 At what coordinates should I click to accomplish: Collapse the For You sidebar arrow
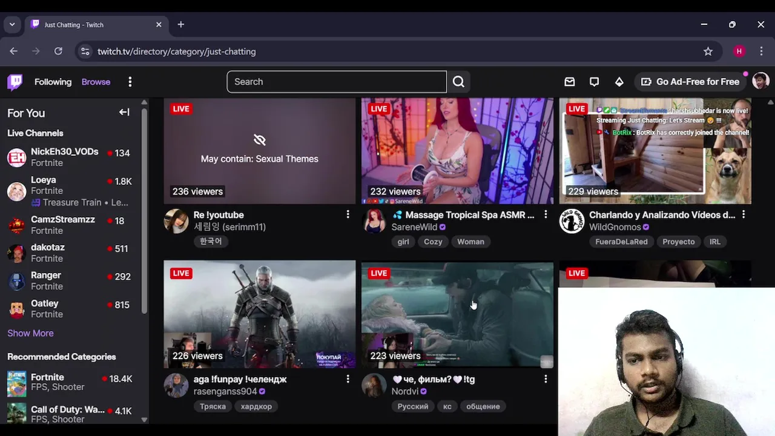pyautogui.click(x=124, y=112)
